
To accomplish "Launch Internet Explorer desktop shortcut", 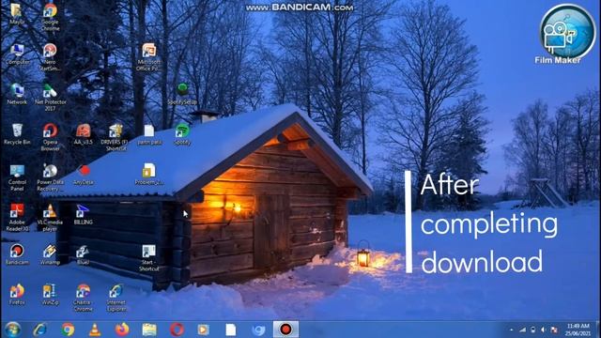I will 116,298.
